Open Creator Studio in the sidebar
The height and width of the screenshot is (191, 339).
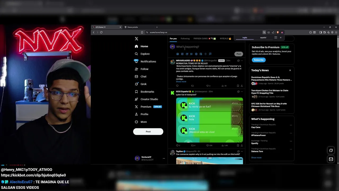point(146,99)
